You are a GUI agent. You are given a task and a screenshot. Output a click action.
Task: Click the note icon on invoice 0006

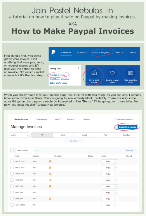50,174
